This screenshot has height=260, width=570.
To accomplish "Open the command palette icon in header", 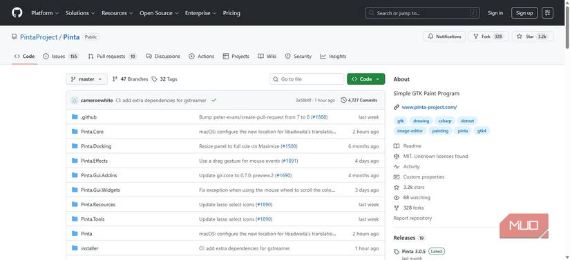I will [547, 12].
